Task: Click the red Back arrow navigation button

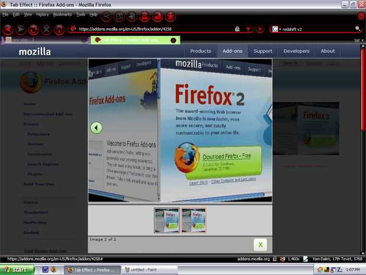Action: click(8, 30)
